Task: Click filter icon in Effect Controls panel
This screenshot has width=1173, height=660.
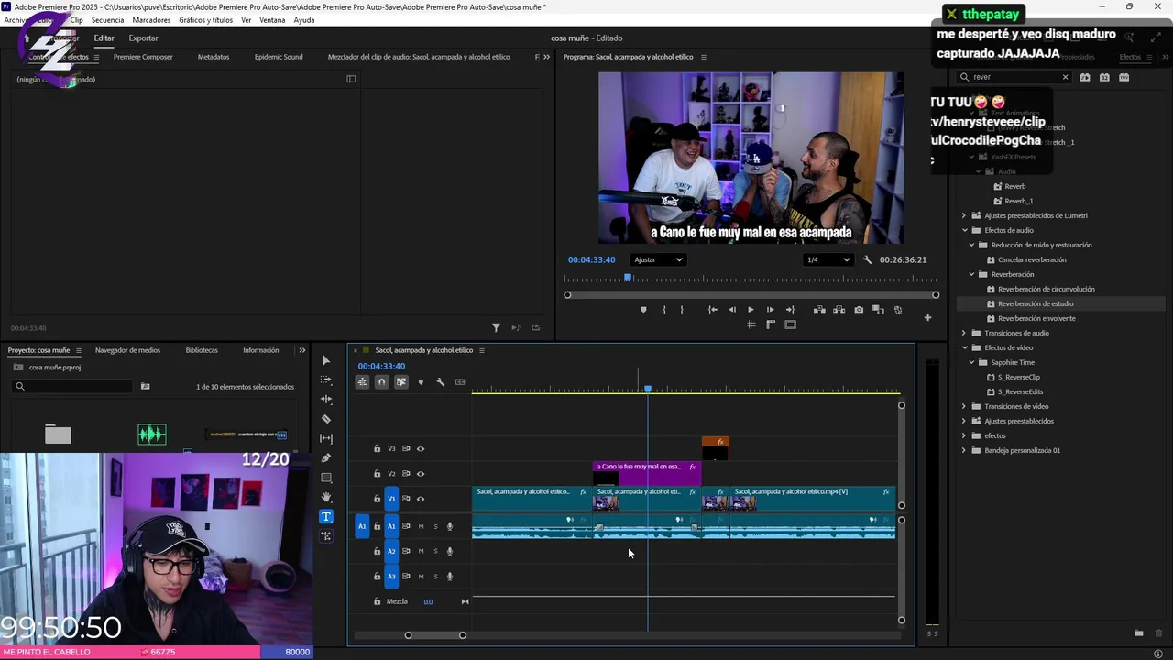Action: pyautogui.click(x=496, y=327)
